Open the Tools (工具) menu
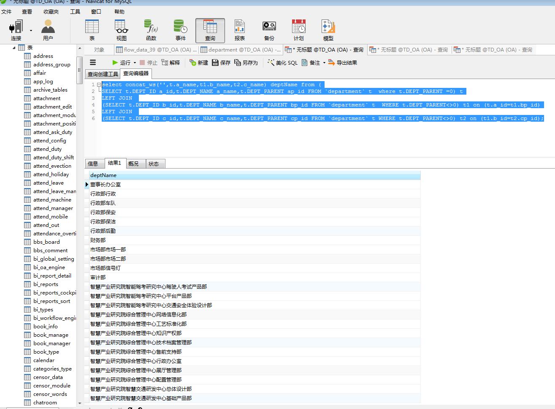Viewport: 555px width, 409px height. pos(75,11)
